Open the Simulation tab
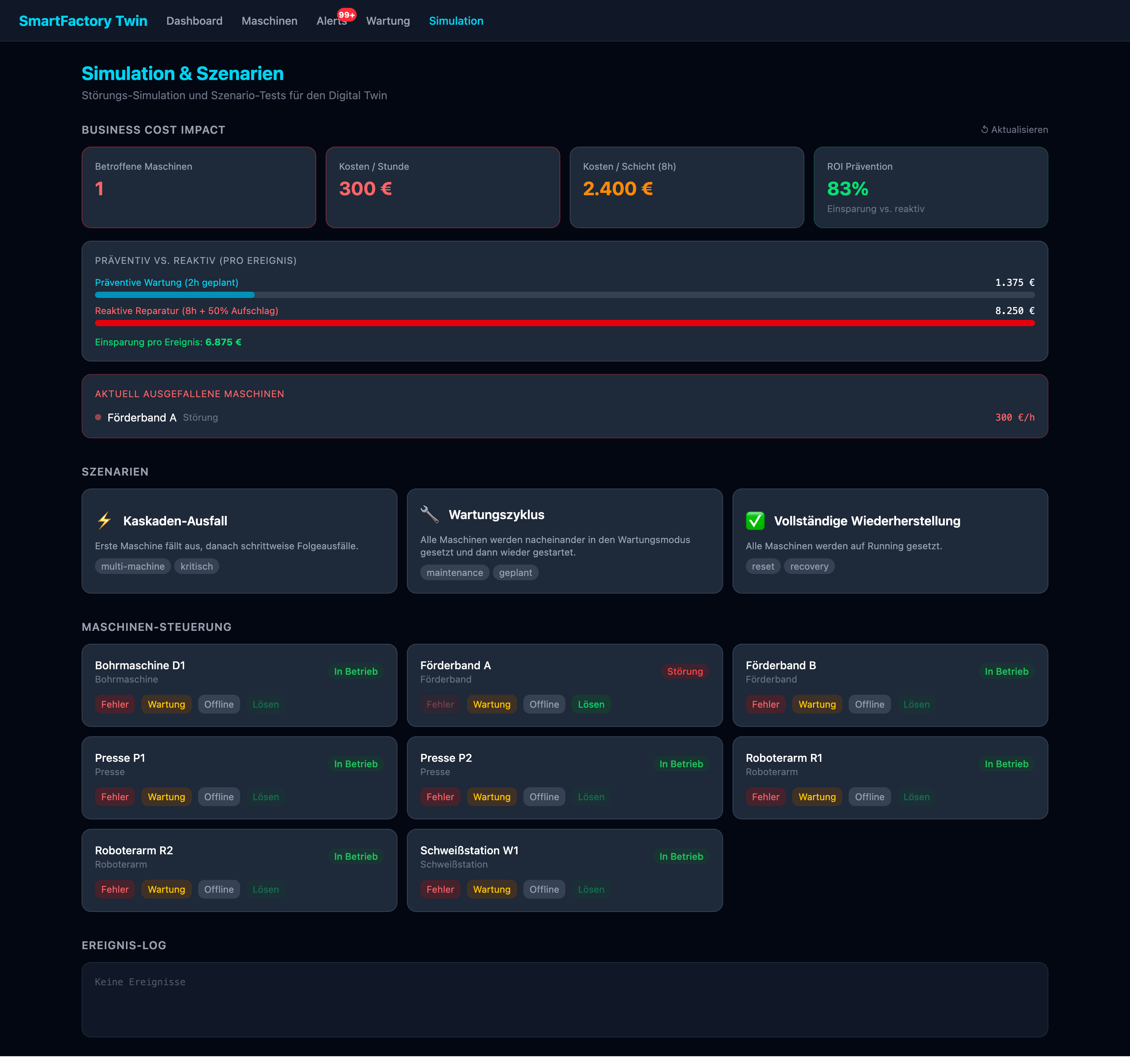This screenshot has height=1057, width=1130. 456,21
